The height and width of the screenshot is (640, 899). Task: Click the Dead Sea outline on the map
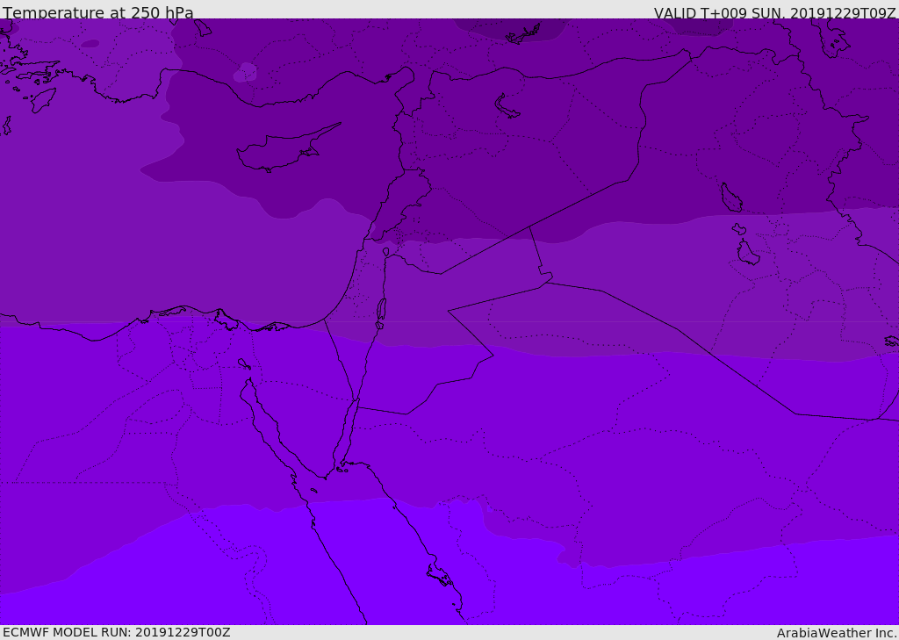381,313
